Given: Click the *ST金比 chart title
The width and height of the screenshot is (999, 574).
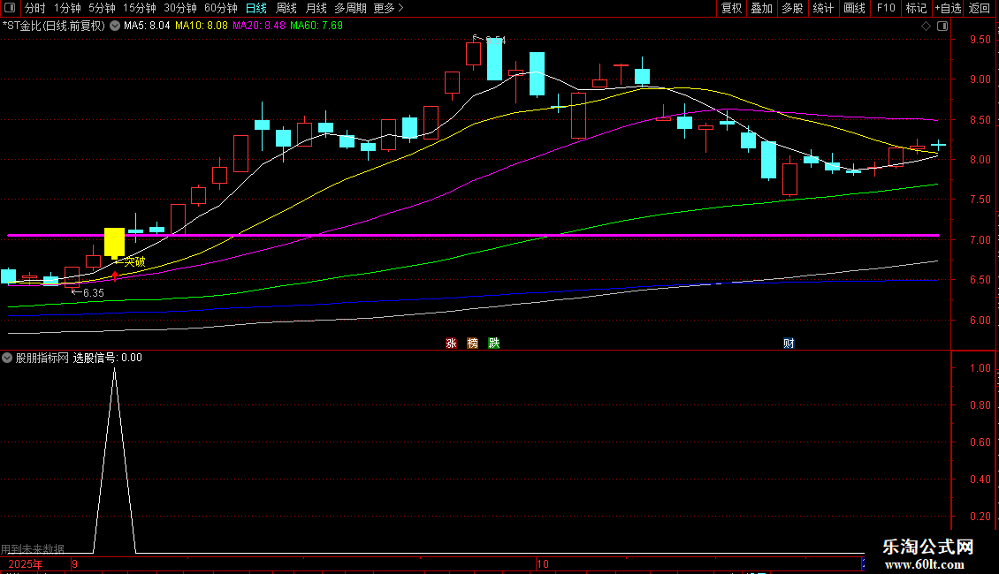Looking at the screenshot, I should [x=54, y=26].
